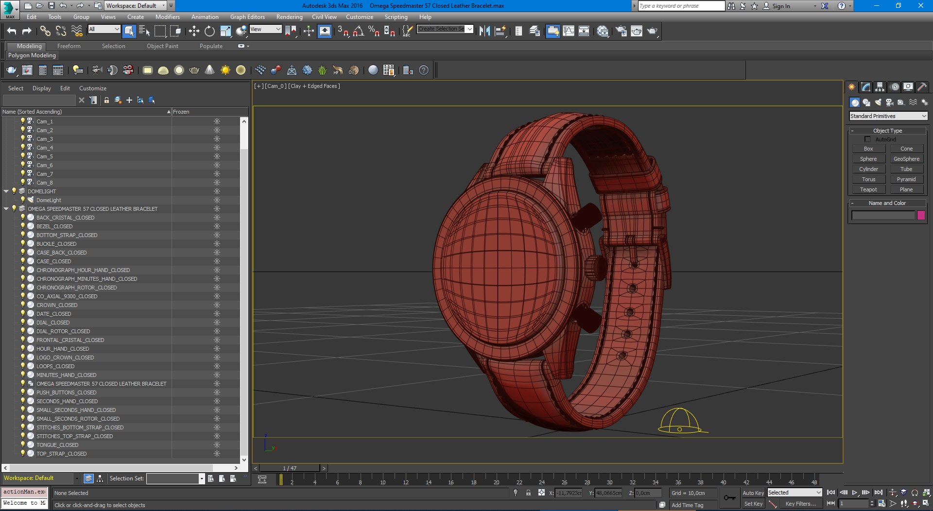Image resolution: width=933 pixels, height=511 pixels.
Task: Open the reference coordinate 'View' dropdown
Action: click(x=265, y=29)
